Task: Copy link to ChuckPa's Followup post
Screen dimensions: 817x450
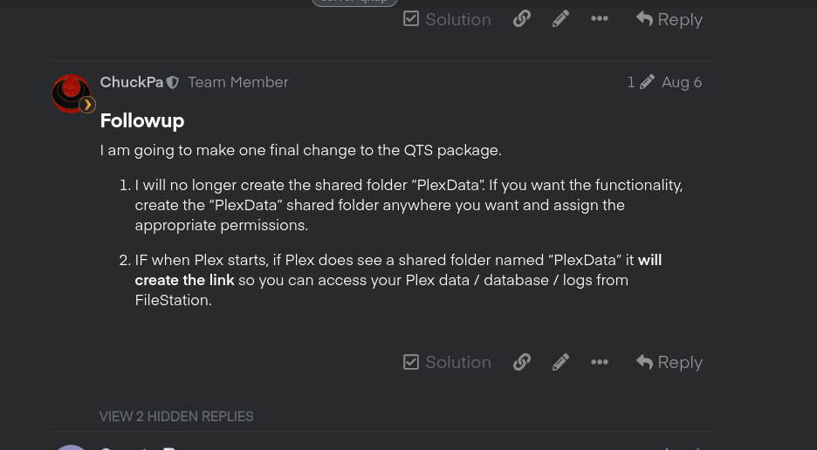Action: pyautogui.click(x=522, y=362)
